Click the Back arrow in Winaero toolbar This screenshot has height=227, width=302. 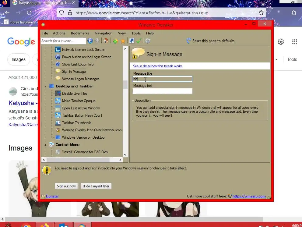pyautogui.click(x=90, y=41)
